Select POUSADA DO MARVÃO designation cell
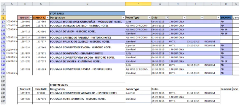This screenshot has width=240, height=105. tap(87, 54)
